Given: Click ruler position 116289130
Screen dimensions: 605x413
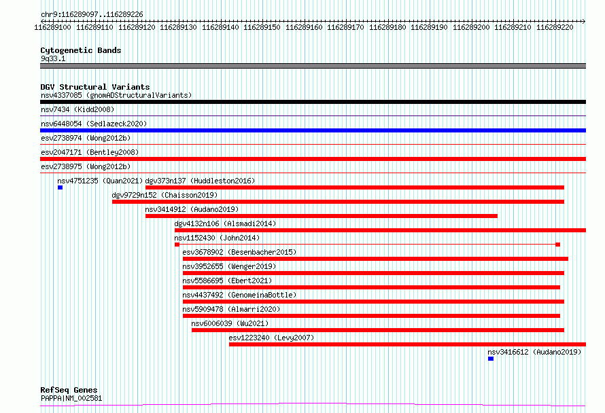Looking at the screenshot, I should click(178, 27).
